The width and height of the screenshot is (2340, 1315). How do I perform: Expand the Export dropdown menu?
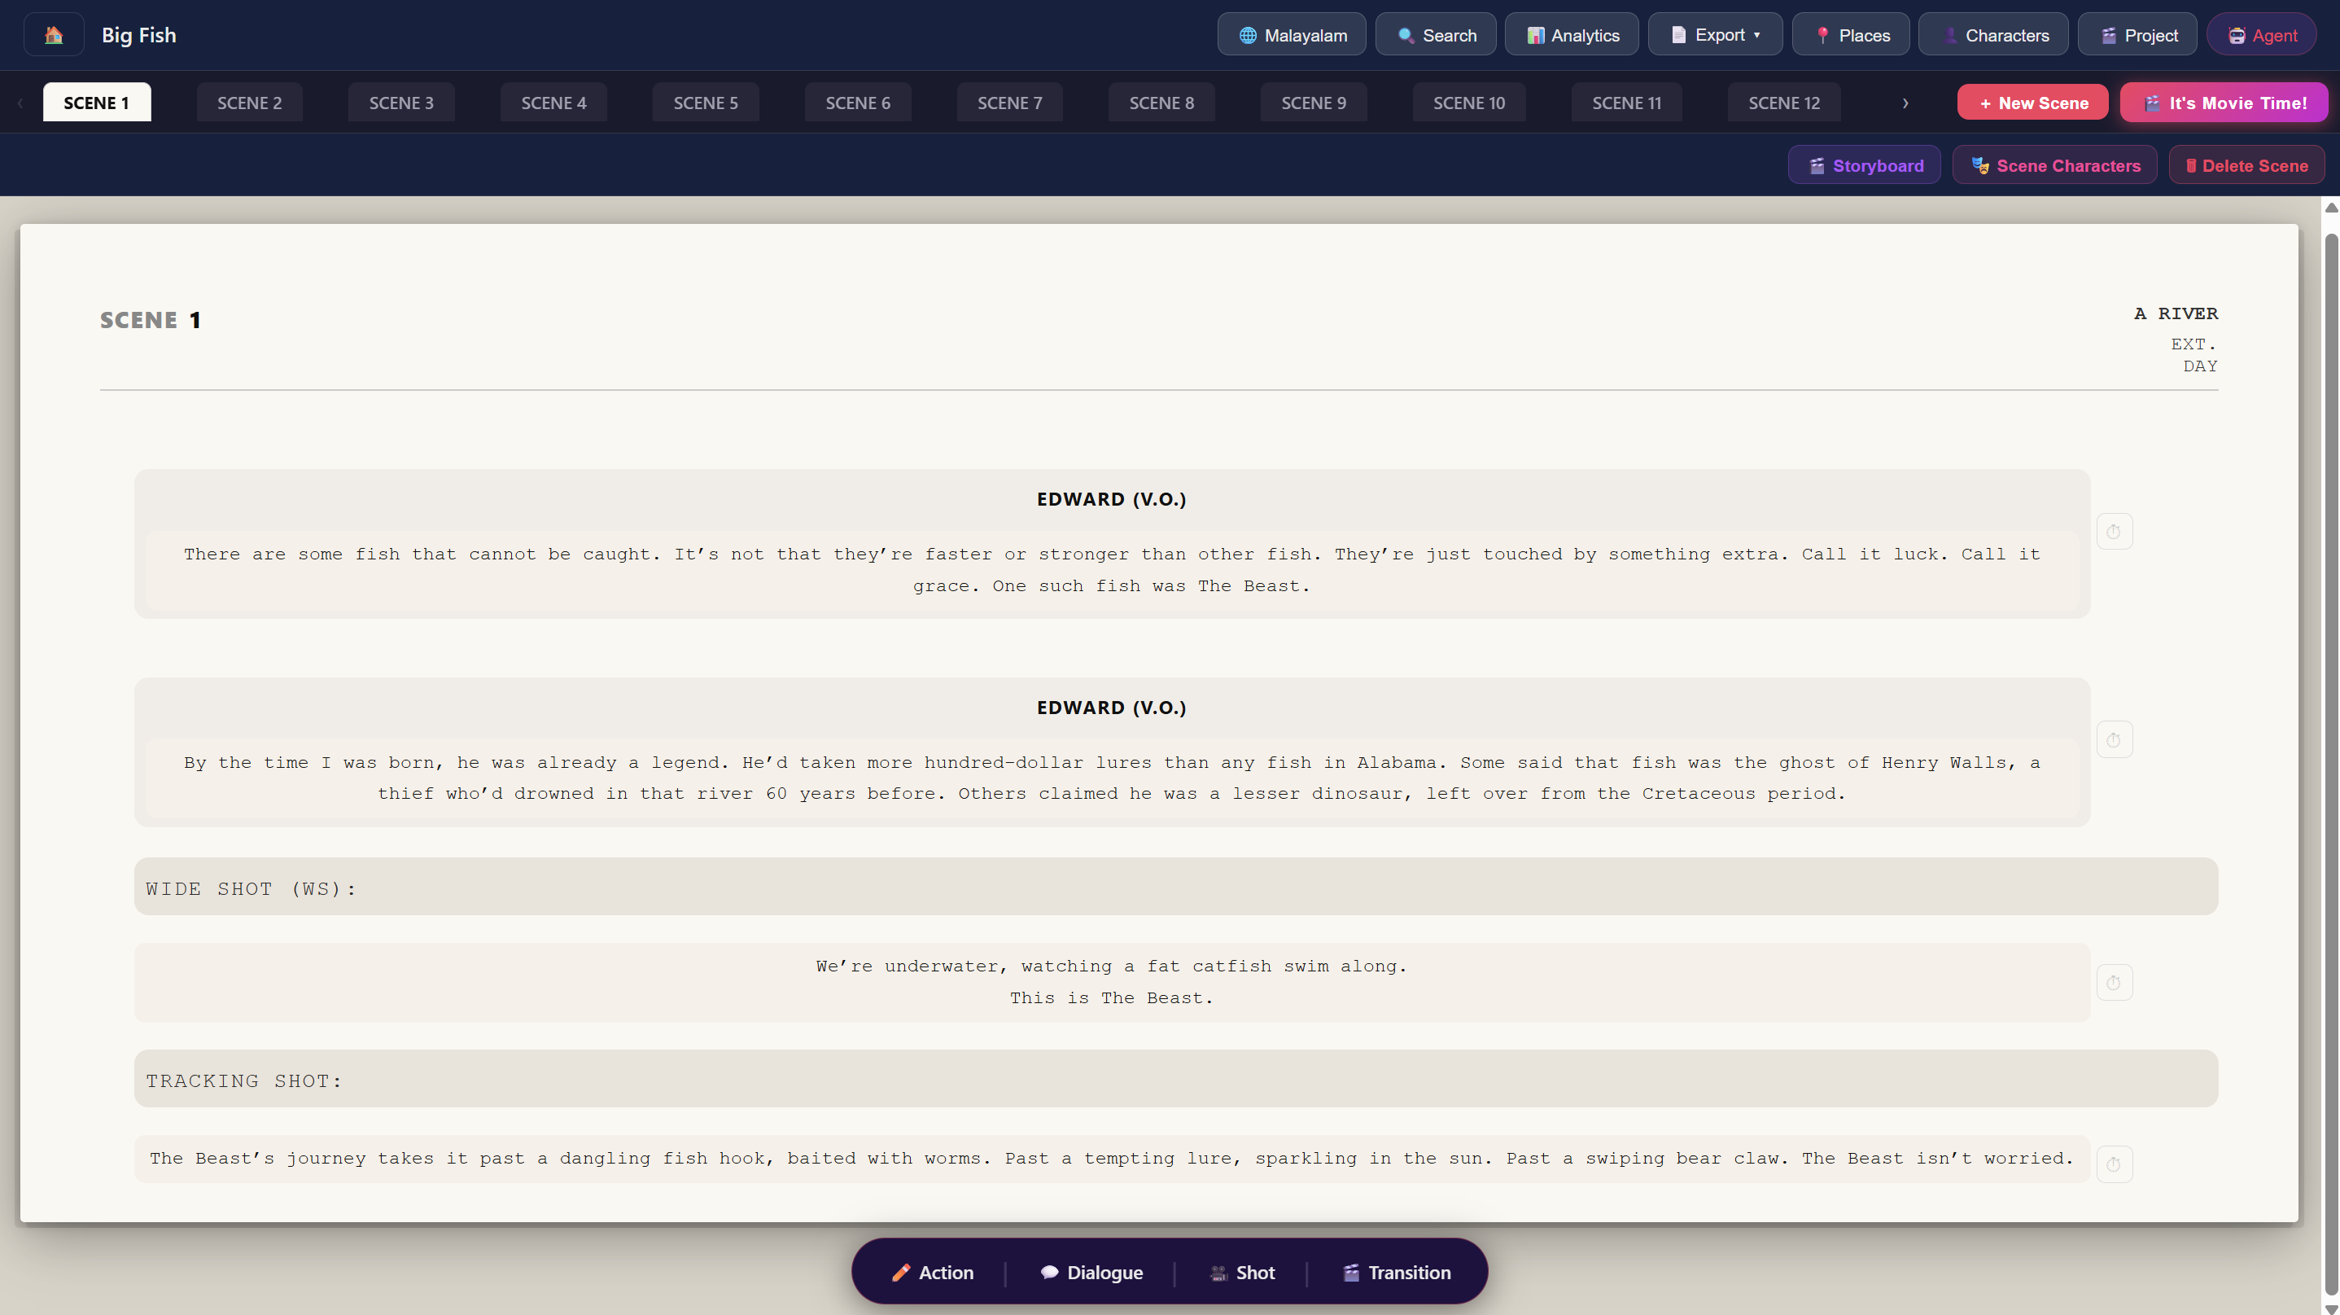click(x=1715, y=36)
